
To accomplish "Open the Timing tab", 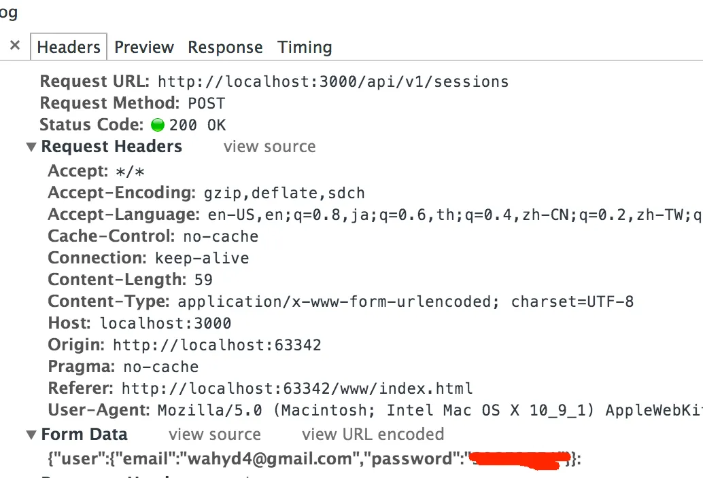I will pos(305,47).
